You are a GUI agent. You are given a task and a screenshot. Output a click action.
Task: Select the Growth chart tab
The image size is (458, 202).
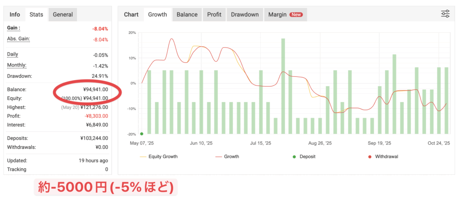pyautogui.click(x=157, y=14)
